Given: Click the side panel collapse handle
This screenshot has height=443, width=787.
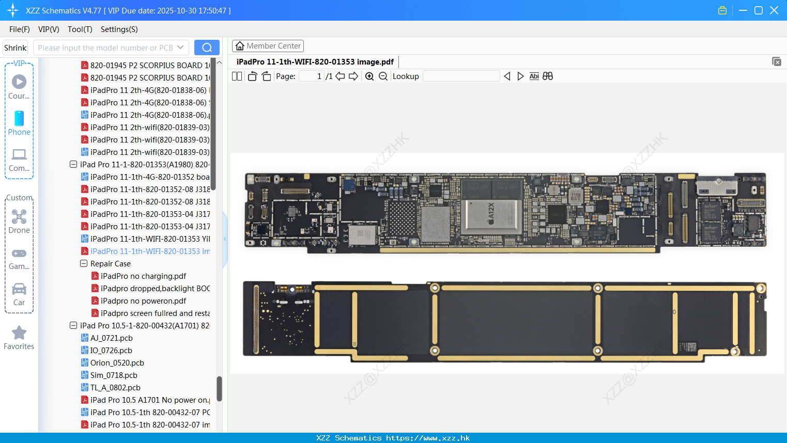Looking at the screenshot, I should pyautogui.click(x=225, y=239).
